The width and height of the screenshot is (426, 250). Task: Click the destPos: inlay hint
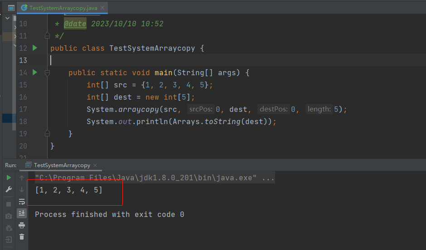pyautogui.click(x=274, y=109)
